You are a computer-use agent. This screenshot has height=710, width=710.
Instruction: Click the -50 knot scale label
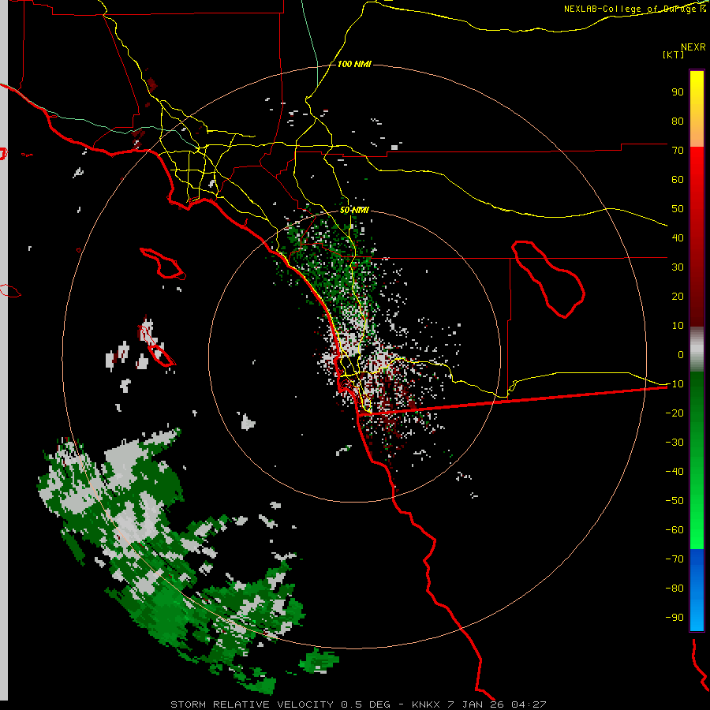point(674,500)
